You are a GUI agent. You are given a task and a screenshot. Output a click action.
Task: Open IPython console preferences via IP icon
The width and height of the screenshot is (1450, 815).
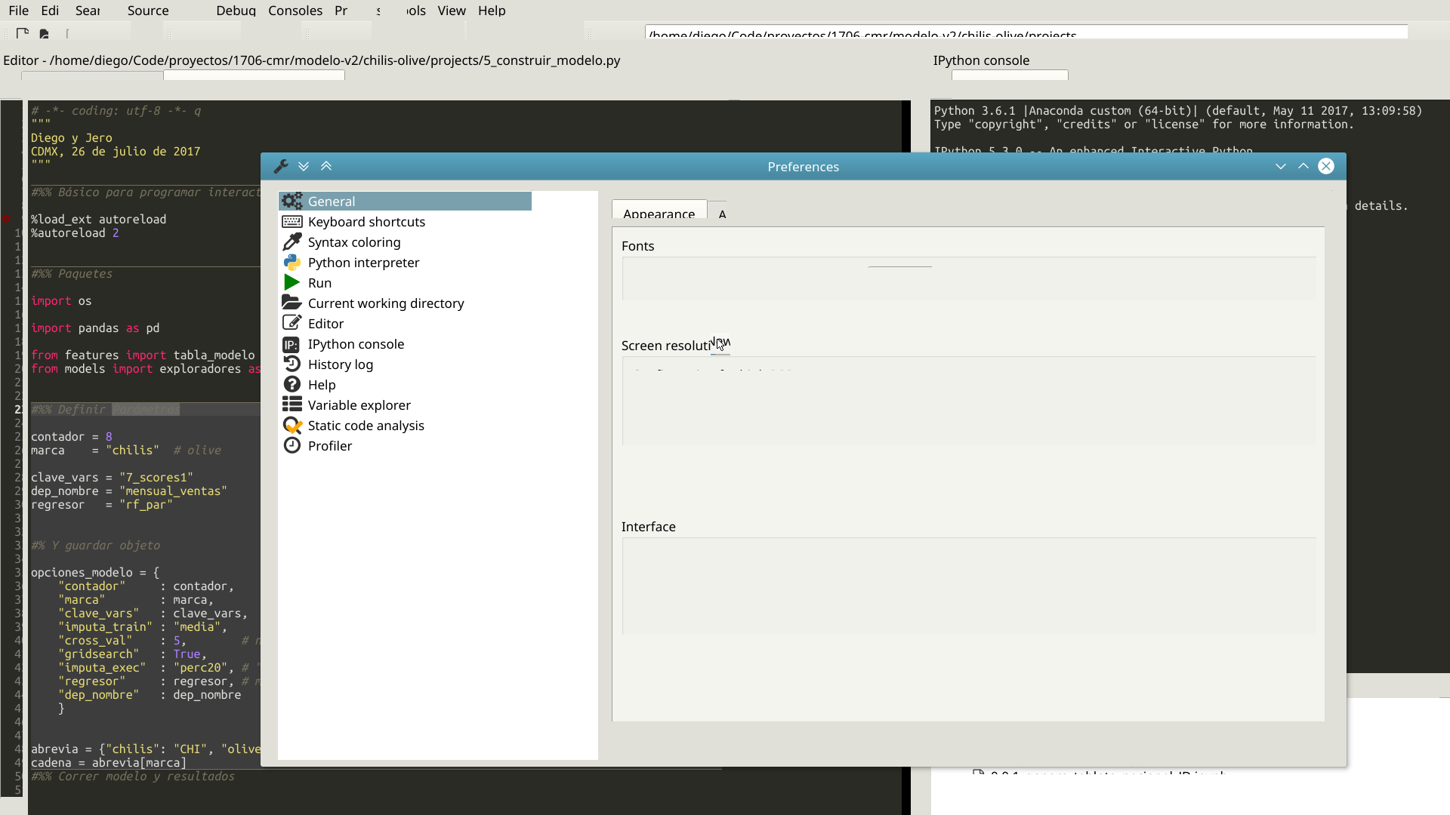[x=292, y=344]
